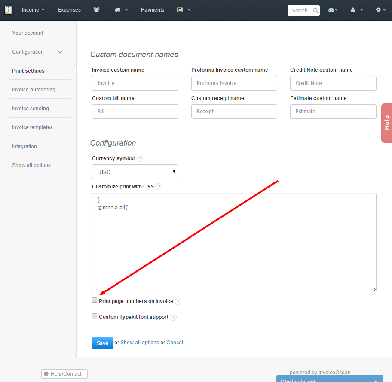Click the Help/Contact button
392x382 pixels.
click(64, 374)
